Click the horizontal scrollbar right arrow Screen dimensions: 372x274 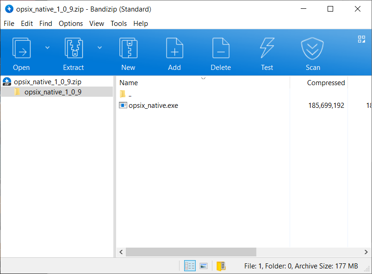click(x=366, y=252)
